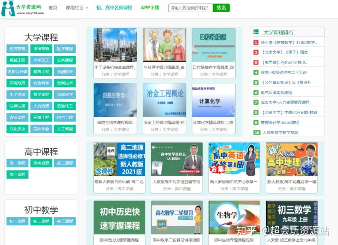The image size is (338, 245).
Task: Open the 高中化学选修五 course thumbnail
Action: pyautogui.click(x=177, y=159)
